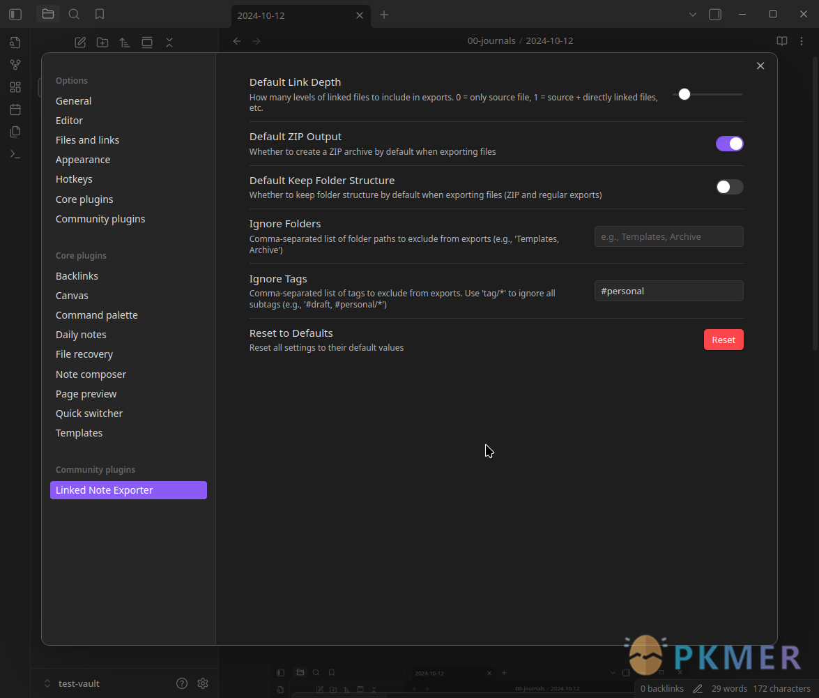
Task: Click the insert template ribbon icon
Action: pyautogui.click(x=15, y=132)
